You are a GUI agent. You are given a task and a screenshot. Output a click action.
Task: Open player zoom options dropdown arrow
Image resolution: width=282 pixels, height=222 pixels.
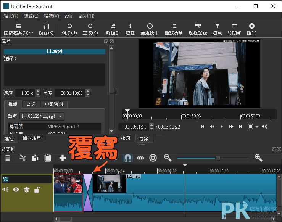(257, 127)
